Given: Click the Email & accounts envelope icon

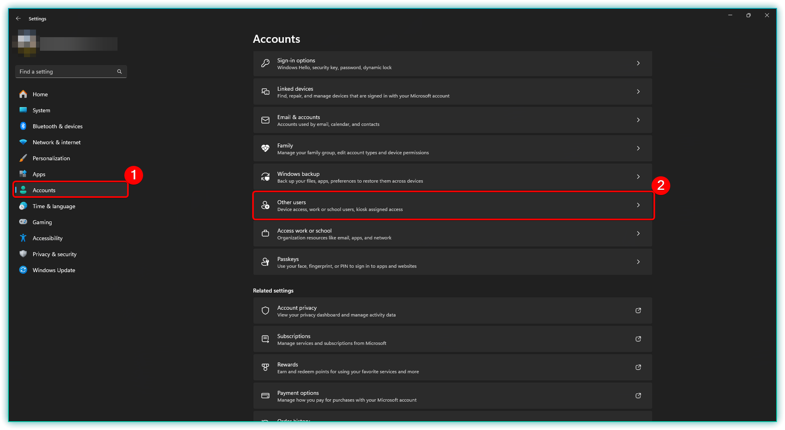Looking at the screenshot, I should click(265, 120).
